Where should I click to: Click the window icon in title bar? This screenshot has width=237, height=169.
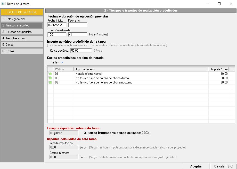tap(3, 4)
